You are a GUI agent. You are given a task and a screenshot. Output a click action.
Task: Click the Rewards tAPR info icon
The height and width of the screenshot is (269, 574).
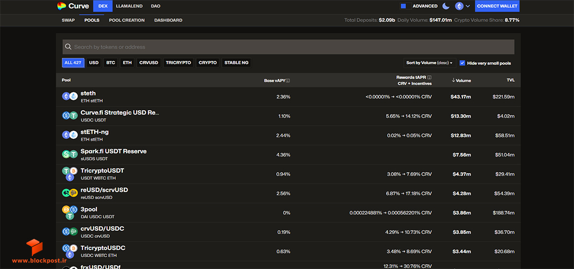click(429, 77)
